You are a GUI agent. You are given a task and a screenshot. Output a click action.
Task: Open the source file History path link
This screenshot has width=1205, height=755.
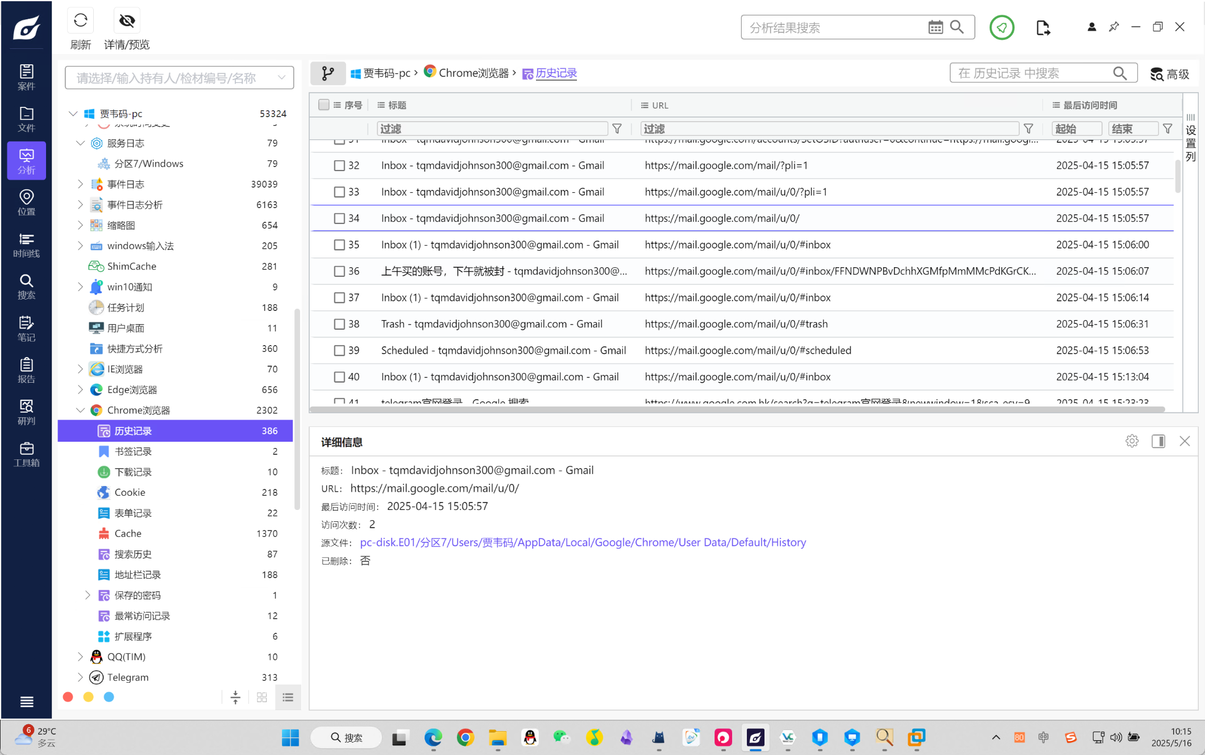pyautogui.click(x=583, y=542)
